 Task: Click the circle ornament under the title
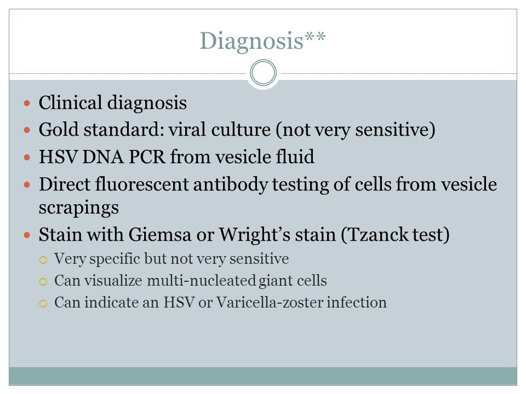click(x=264, y=73)
